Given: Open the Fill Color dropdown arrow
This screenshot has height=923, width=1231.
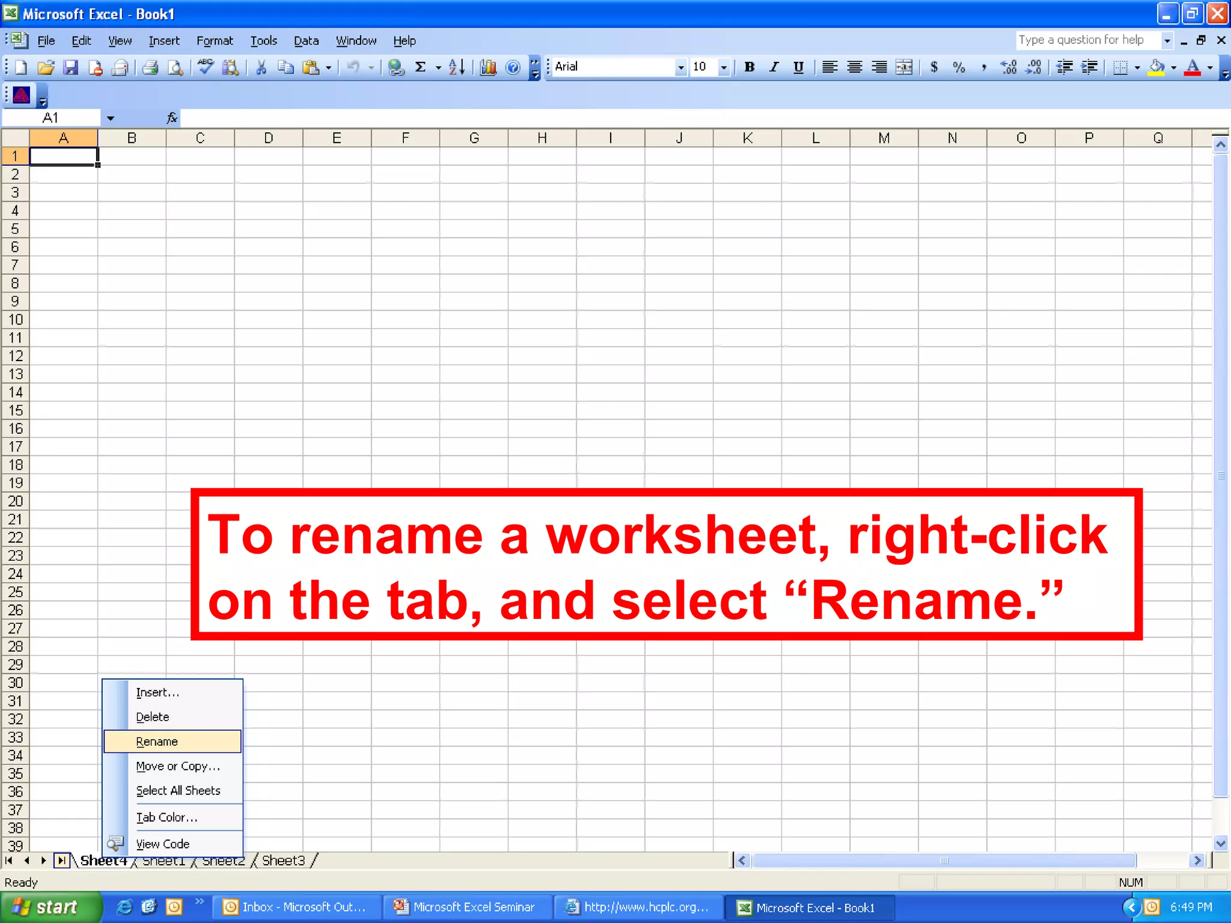Looking at the screenshot, I should [x=1173, y=67].
